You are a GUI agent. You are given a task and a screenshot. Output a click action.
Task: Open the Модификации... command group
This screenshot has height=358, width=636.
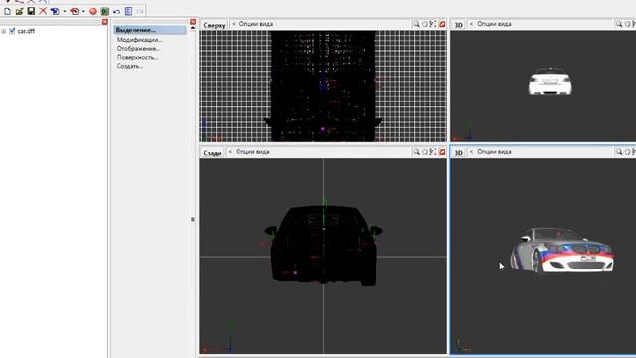(140, 40)
